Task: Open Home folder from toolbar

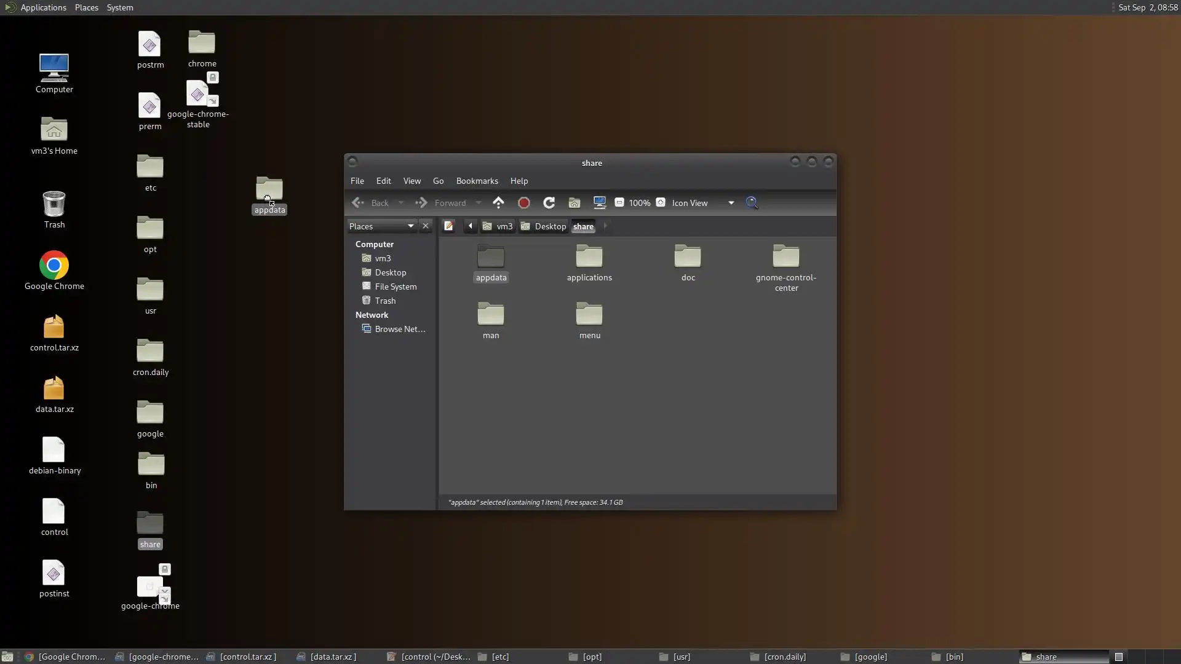Action: coord(574,202)
